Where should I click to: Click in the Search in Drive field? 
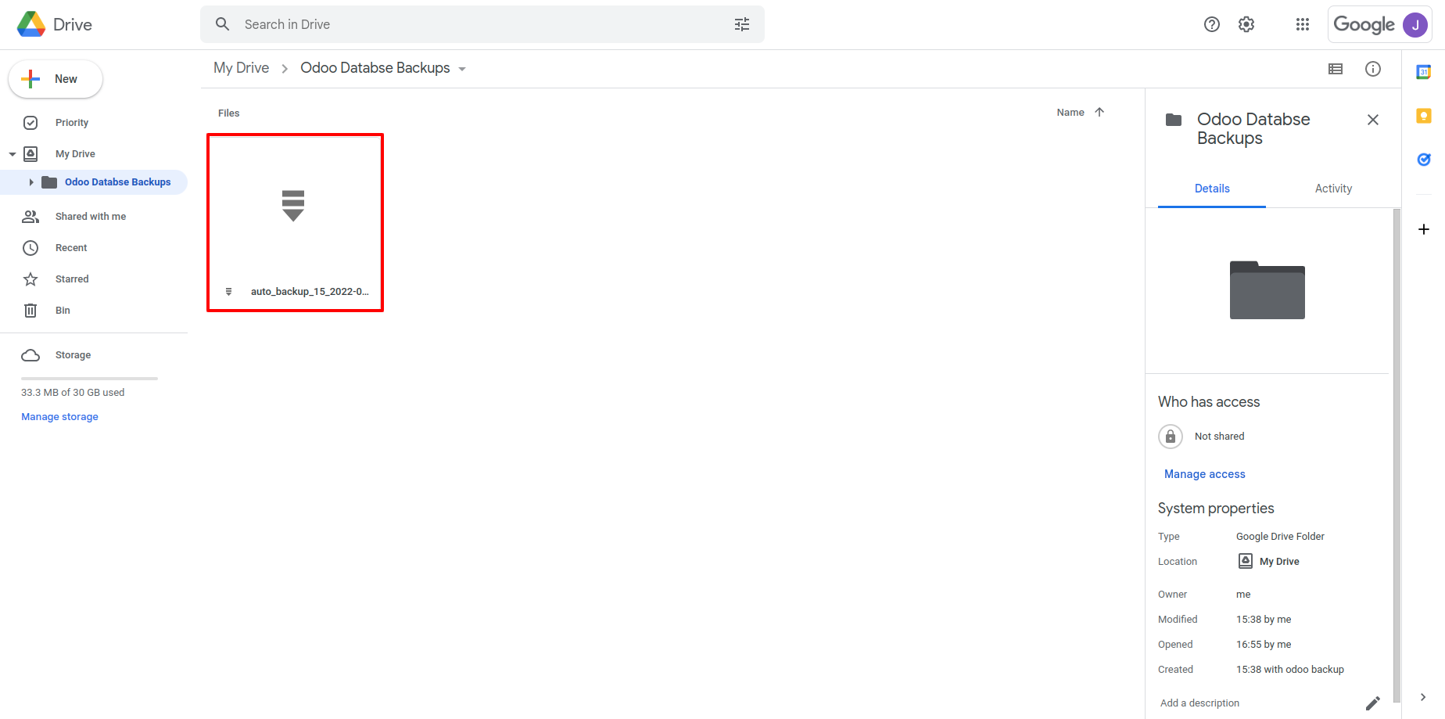coord(482,24)
